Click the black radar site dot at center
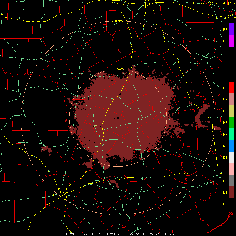This screenshot has width=236, height=236. [118, 118]
